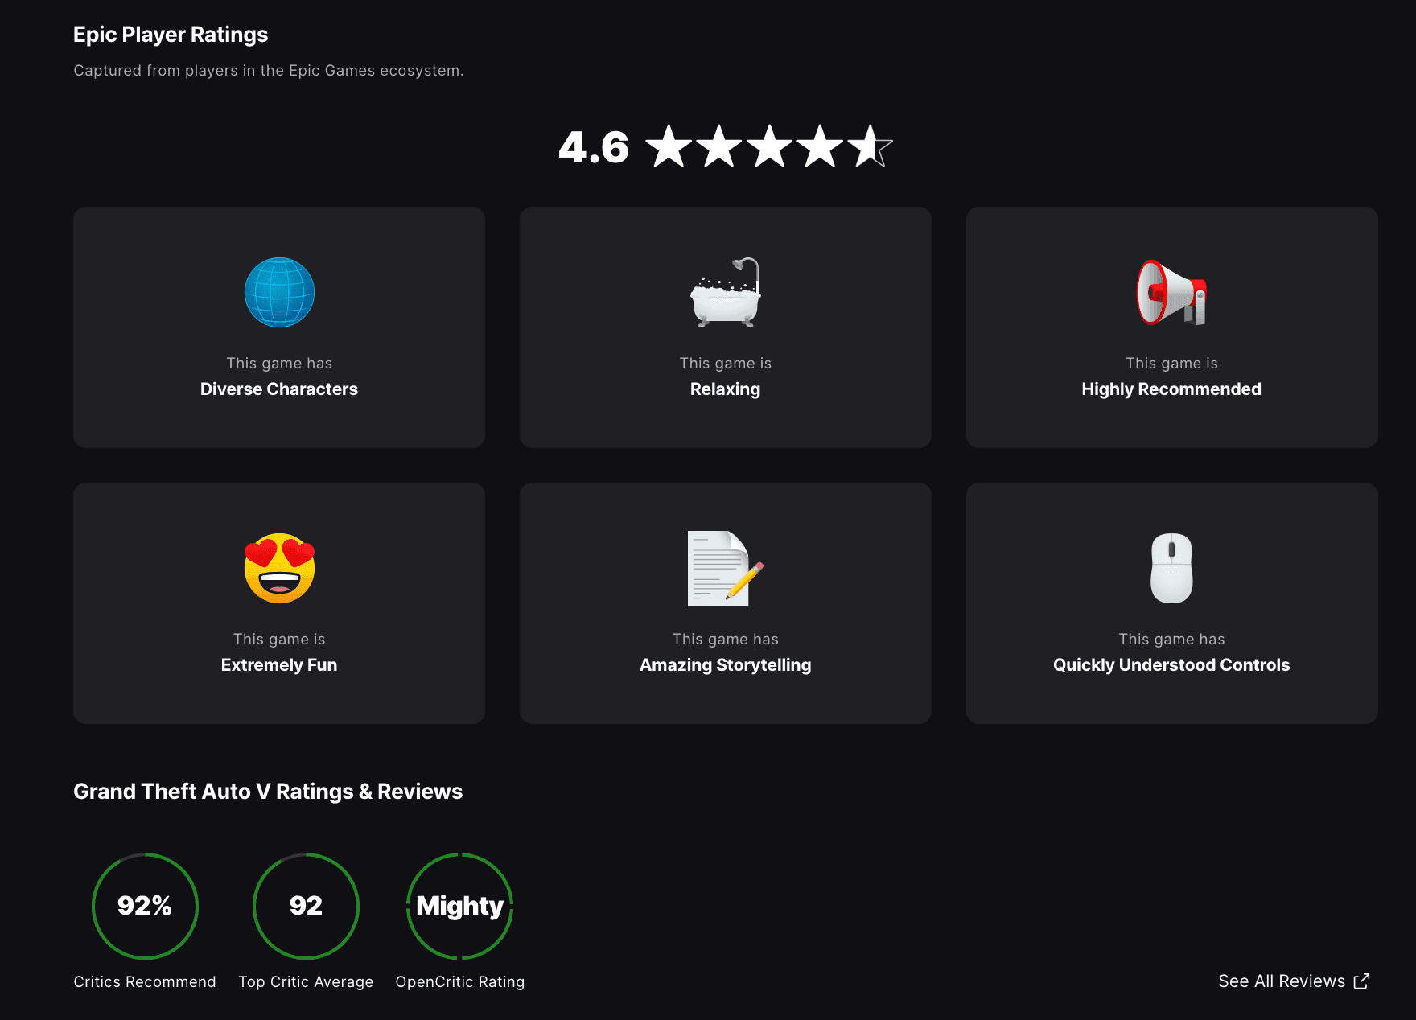The width and height of the screenshot is (1416, 1020).
Task: Click the 92% Critics Recommend ring
Action: [x=145, y=906]
